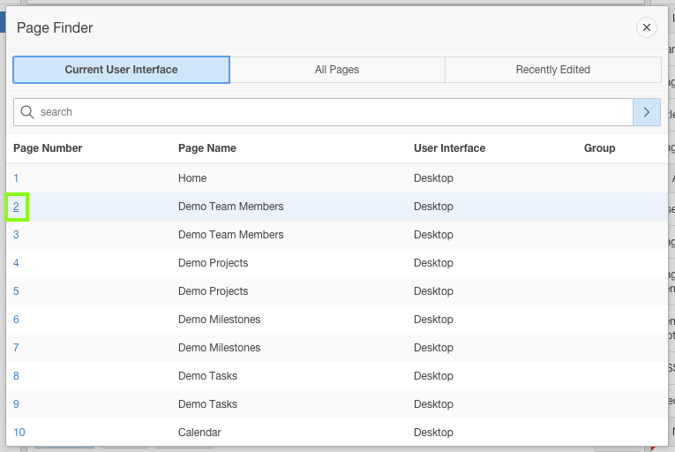Focus the page search input field
This screenshot has height=452, width=675.
point(331,112)
